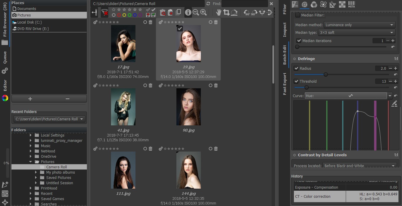Switch to the Detail tools tab
This screenshot has height=206, width=402.
click(x=305, y=5)
